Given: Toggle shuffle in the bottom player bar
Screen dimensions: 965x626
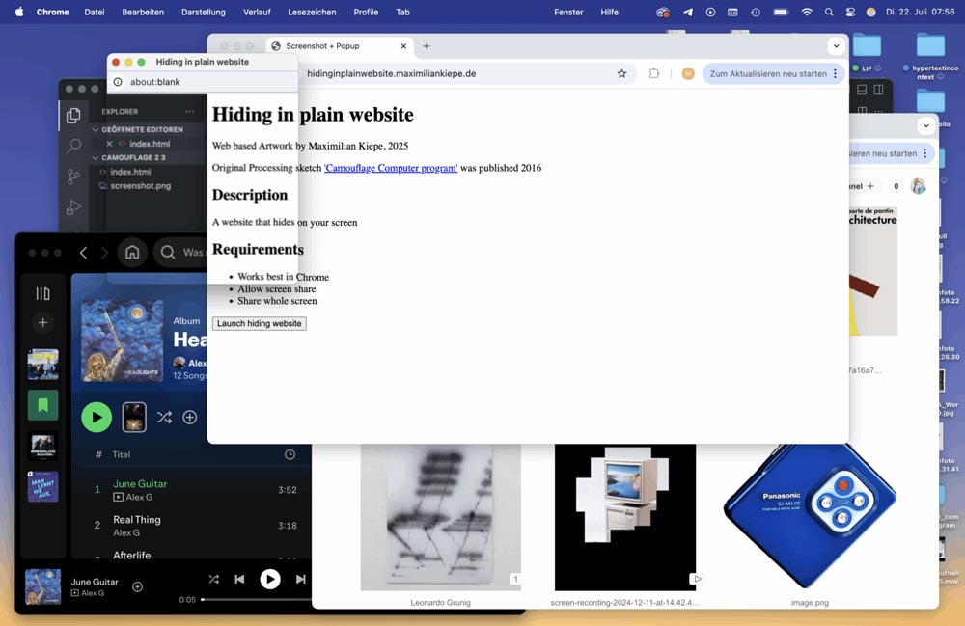Looking at the screenshot, I should point(213,579).
